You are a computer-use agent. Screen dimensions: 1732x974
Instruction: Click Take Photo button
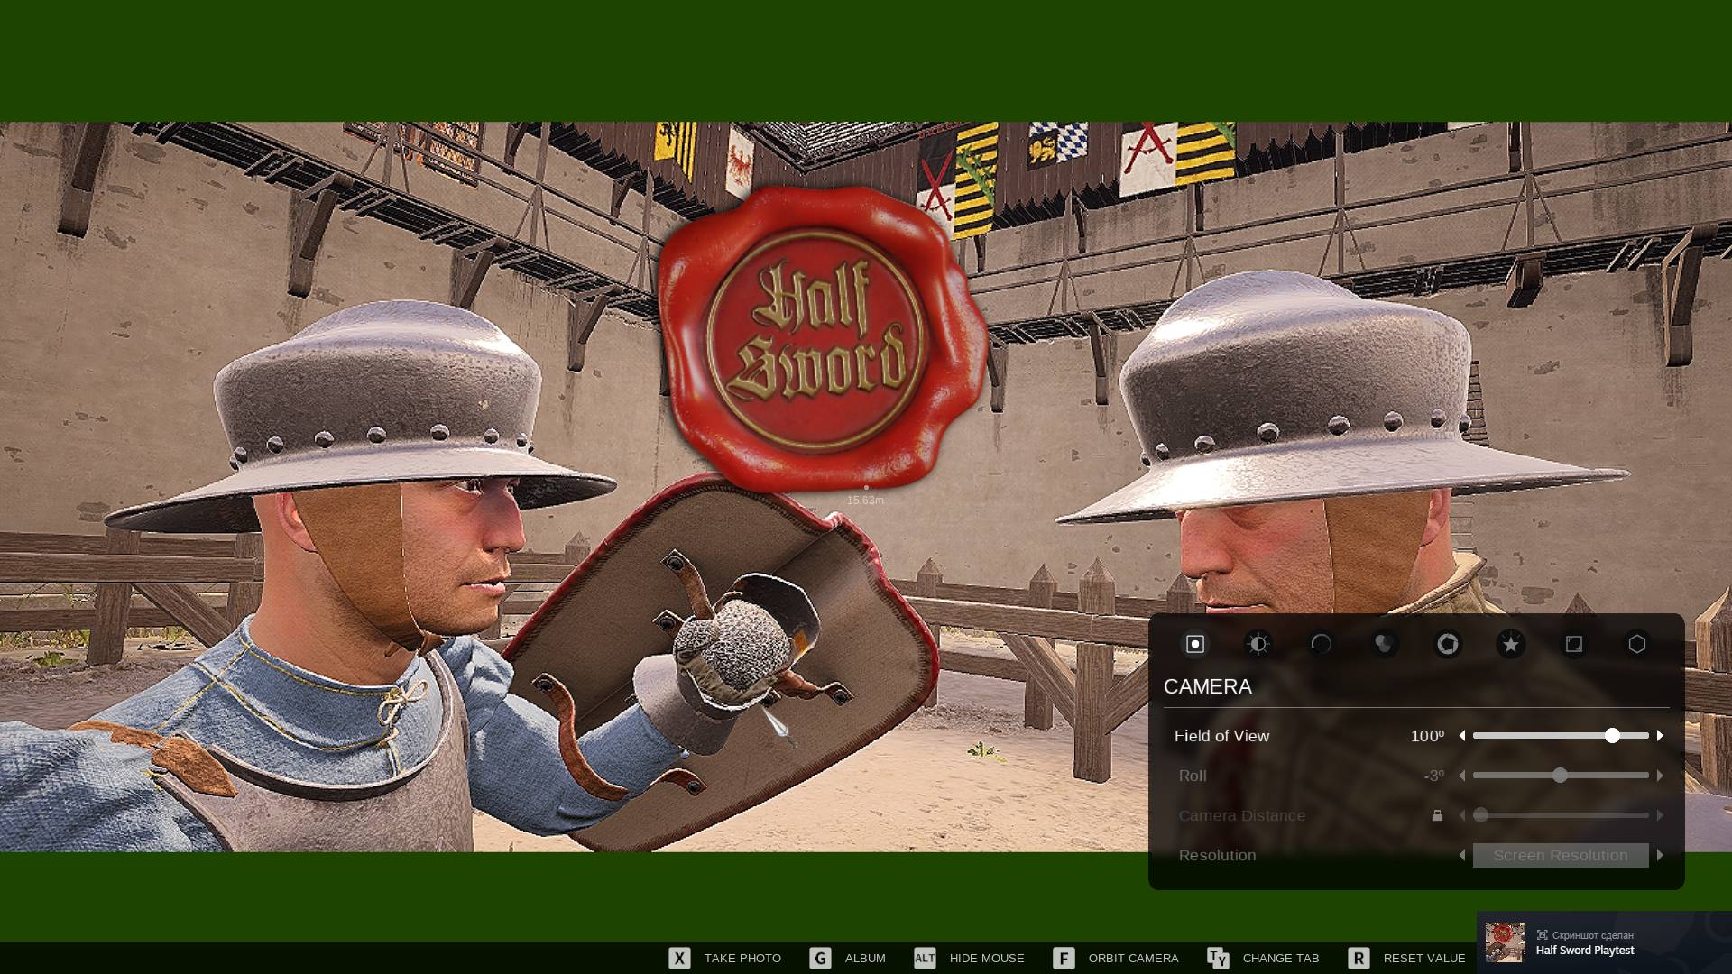(725, 958)
